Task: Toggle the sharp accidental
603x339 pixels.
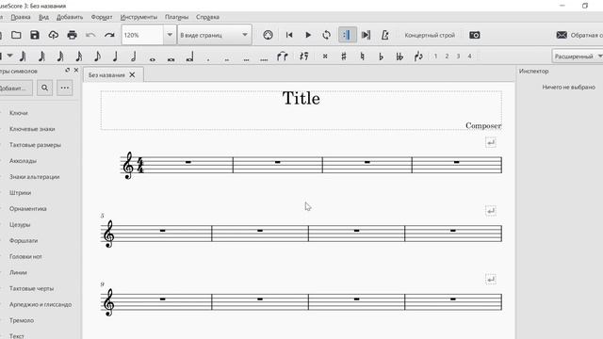Action: pos(344,56)
